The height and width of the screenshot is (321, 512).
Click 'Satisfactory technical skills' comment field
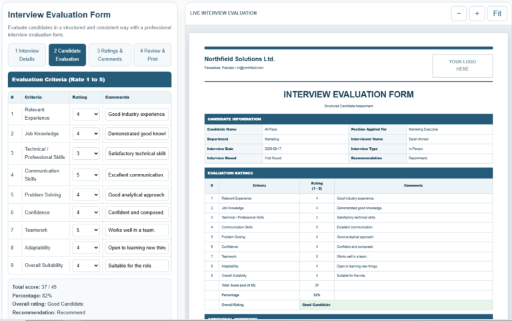click(x=137, y=153)
